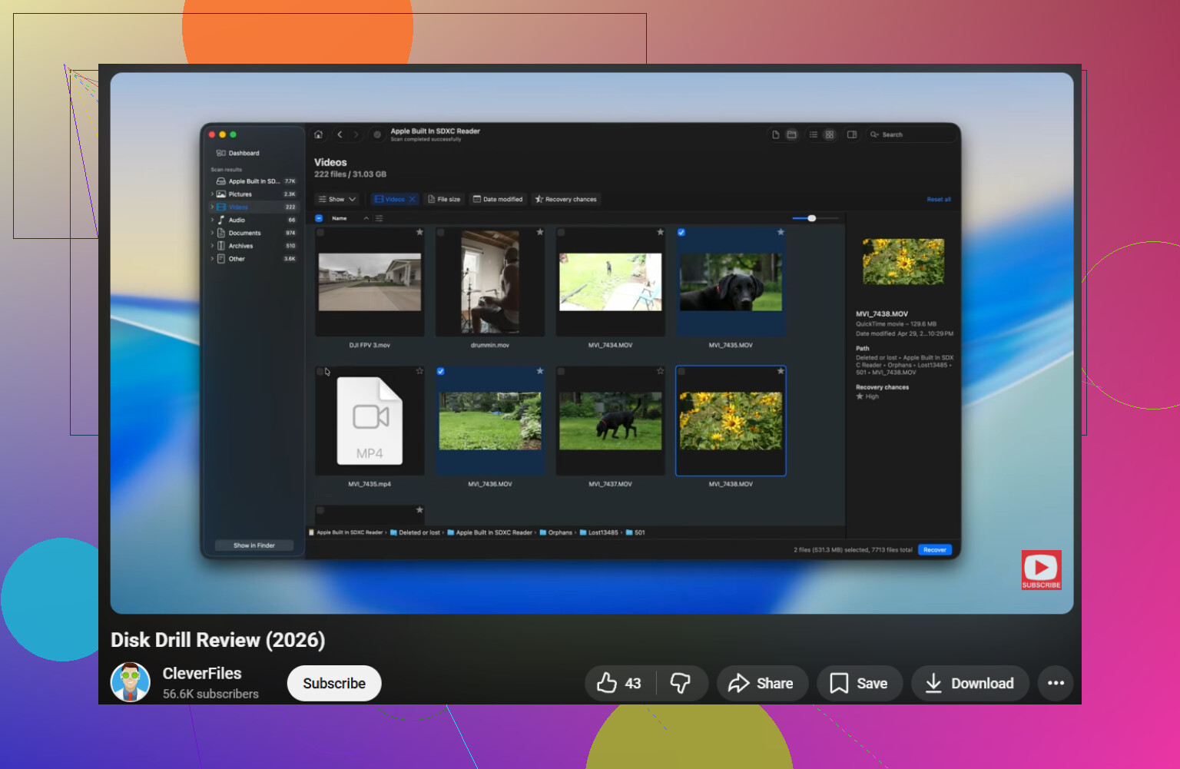This screenshot has width=1180, height=769.
Task: Share the Disk Drill Review video
Action: (761, 683)
